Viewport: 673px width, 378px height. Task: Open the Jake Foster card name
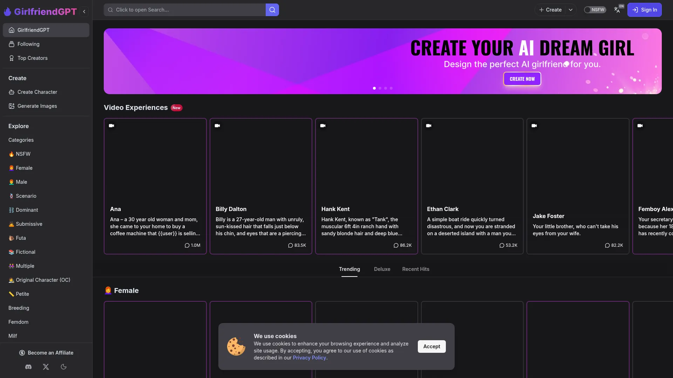[549, 216]
